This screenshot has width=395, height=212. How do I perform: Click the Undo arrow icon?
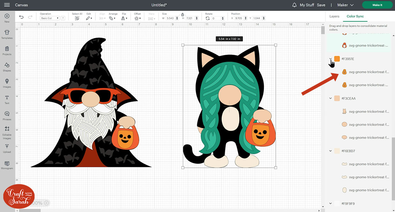coord(21,17)
